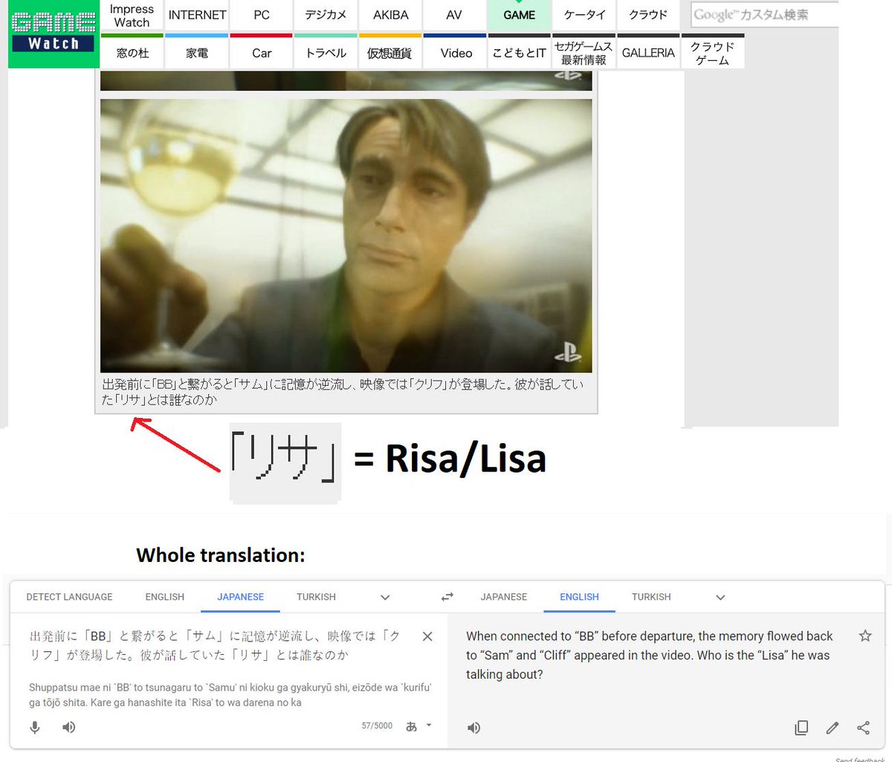The image size is (892, 762).
Task: Open the クラウドゲーム link
Action: coord(712,53)
